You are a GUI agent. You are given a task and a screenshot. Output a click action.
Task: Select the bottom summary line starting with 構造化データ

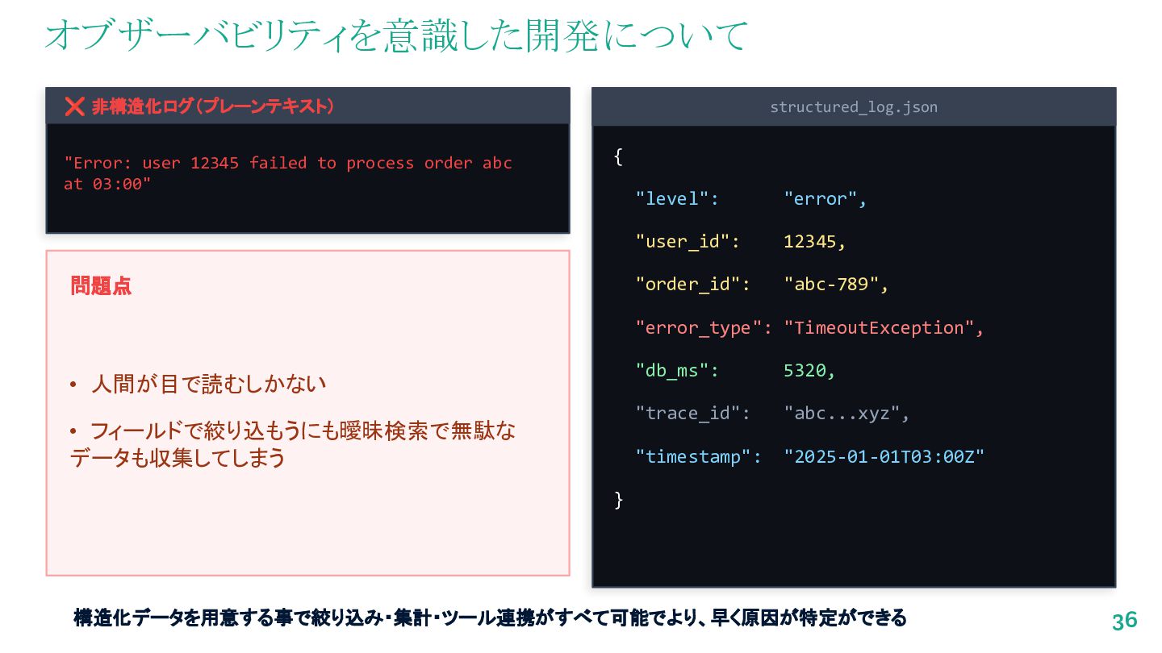click(x=490, y=618)
